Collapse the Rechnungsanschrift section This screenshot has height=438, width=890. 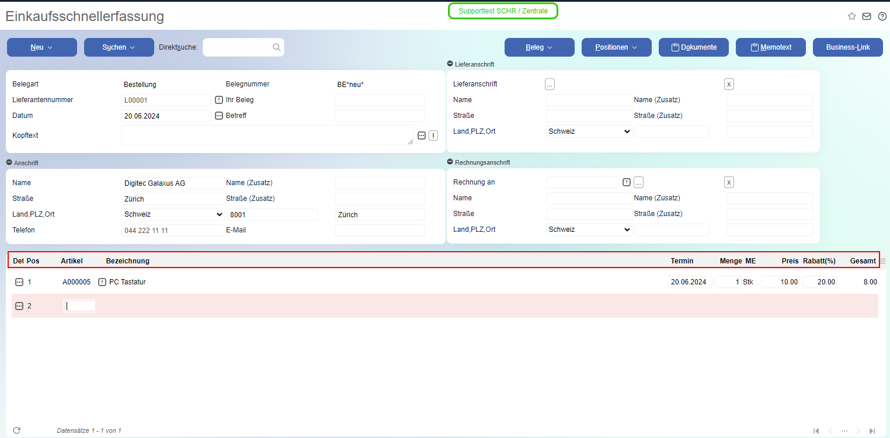tap(450, 162)
